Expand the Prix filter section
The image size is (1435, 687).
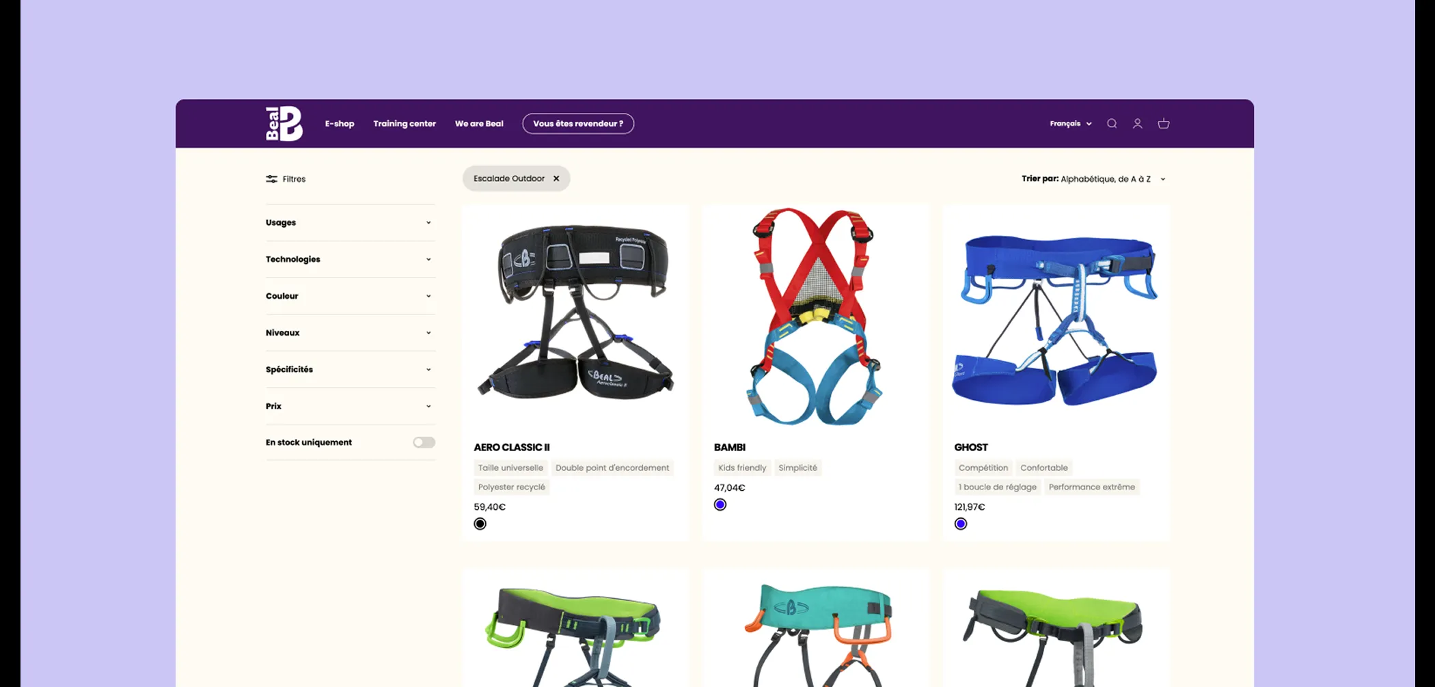point(350,406)
